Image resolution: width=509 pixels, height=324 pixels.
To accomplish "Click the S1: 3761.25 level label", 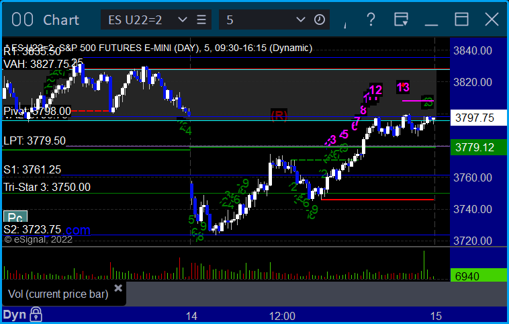I will coord(32,169).
